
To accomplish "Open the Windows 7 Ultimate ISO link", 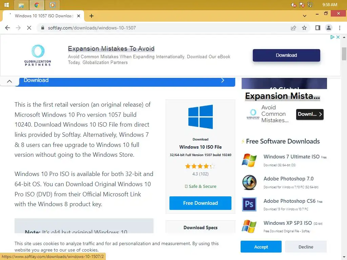I will [291, 156].
